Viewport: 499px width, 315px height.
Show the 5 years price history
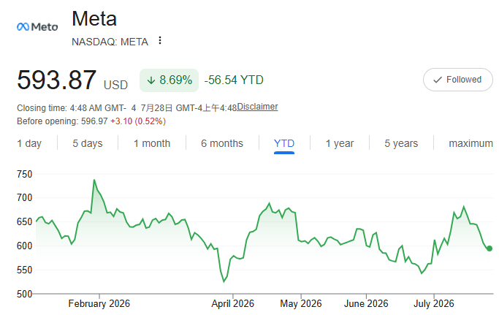401,143
